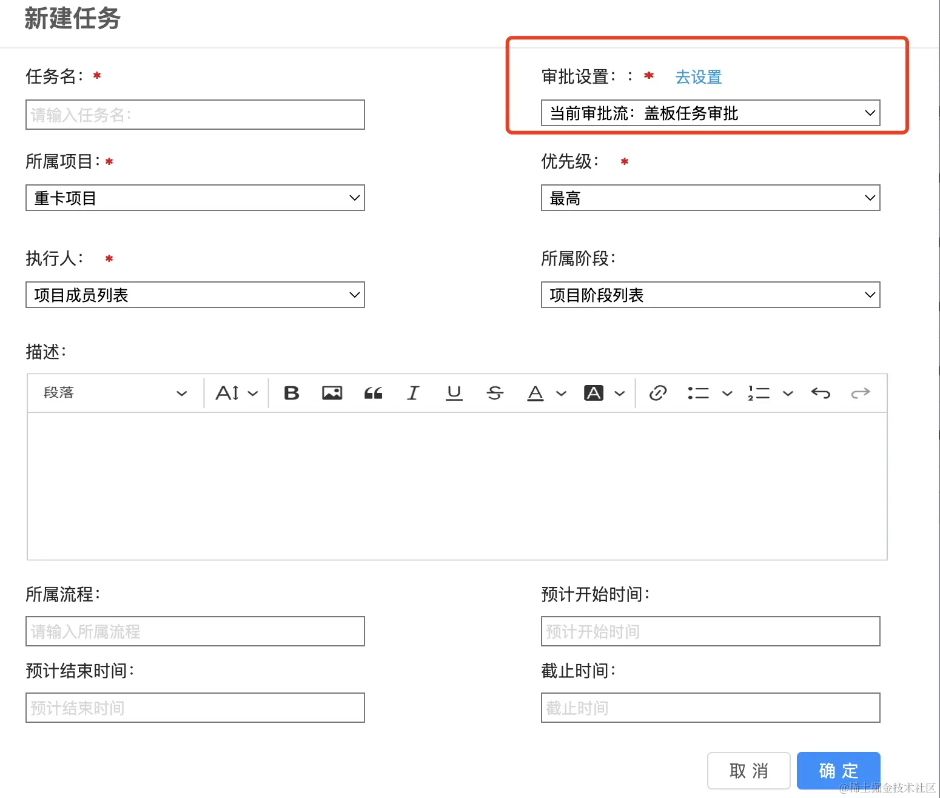This screenshot has width=940, height=798.
Task: Undo last edit in editor
Action: click(821, 393)
